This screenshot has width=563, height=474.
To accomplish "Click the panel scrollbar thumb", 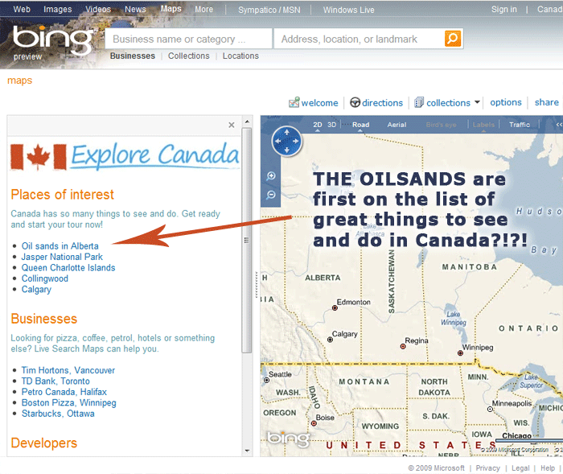I will (247, 240).
